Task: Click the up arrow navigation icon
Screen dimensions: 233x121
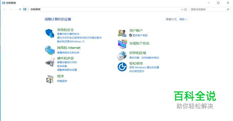Action: [20, 9]
